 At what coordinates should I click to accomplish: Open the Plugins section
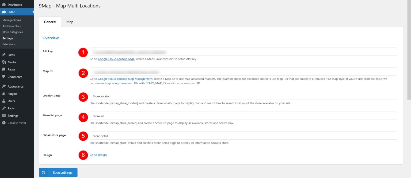pos(12,93)
